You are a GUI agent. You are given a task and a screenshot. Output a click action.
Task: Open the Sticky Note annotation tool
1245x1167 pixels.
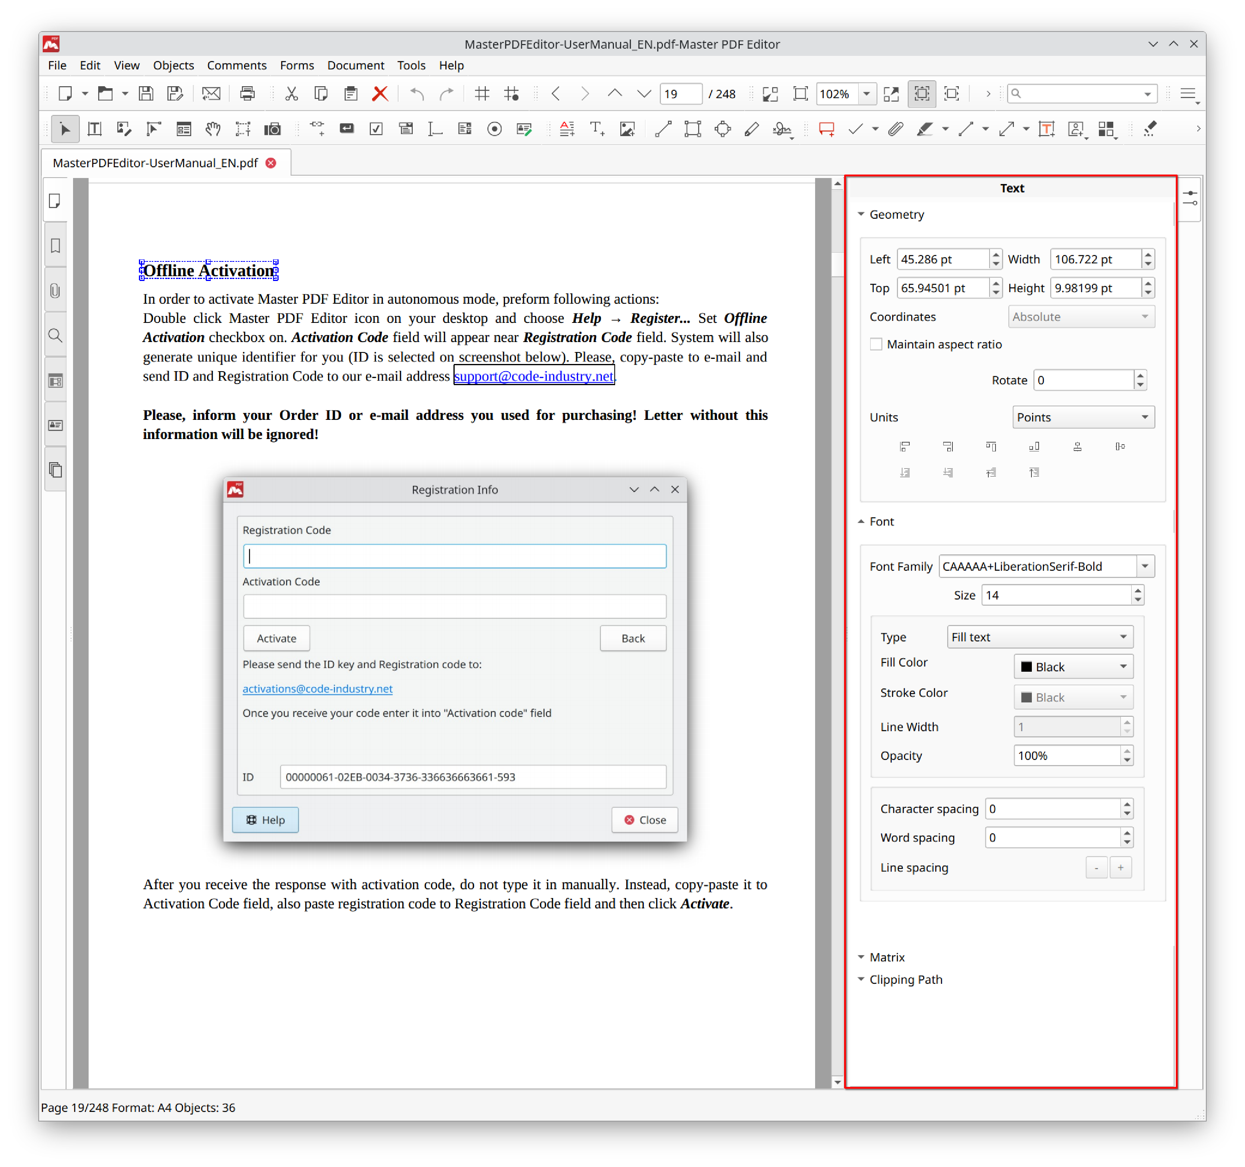[x=826, y=129]
